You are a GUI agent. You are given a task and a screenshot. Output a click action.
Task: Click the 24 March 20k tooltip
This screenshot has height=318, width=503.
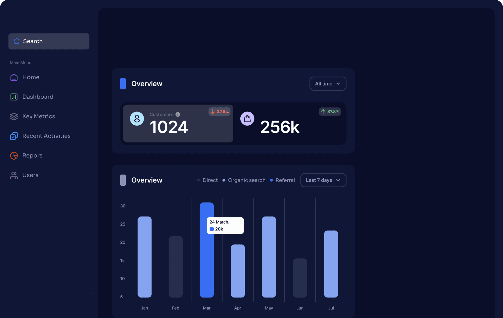tap(225, 226)
